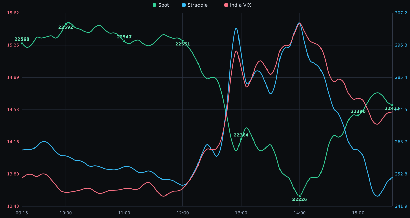Click the 263.7 straddle axis value

click(401, 142)
